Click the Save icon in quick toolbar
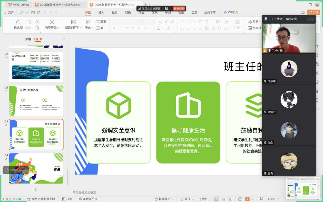The height and width of the screenshot is (202, 323). 21,12
